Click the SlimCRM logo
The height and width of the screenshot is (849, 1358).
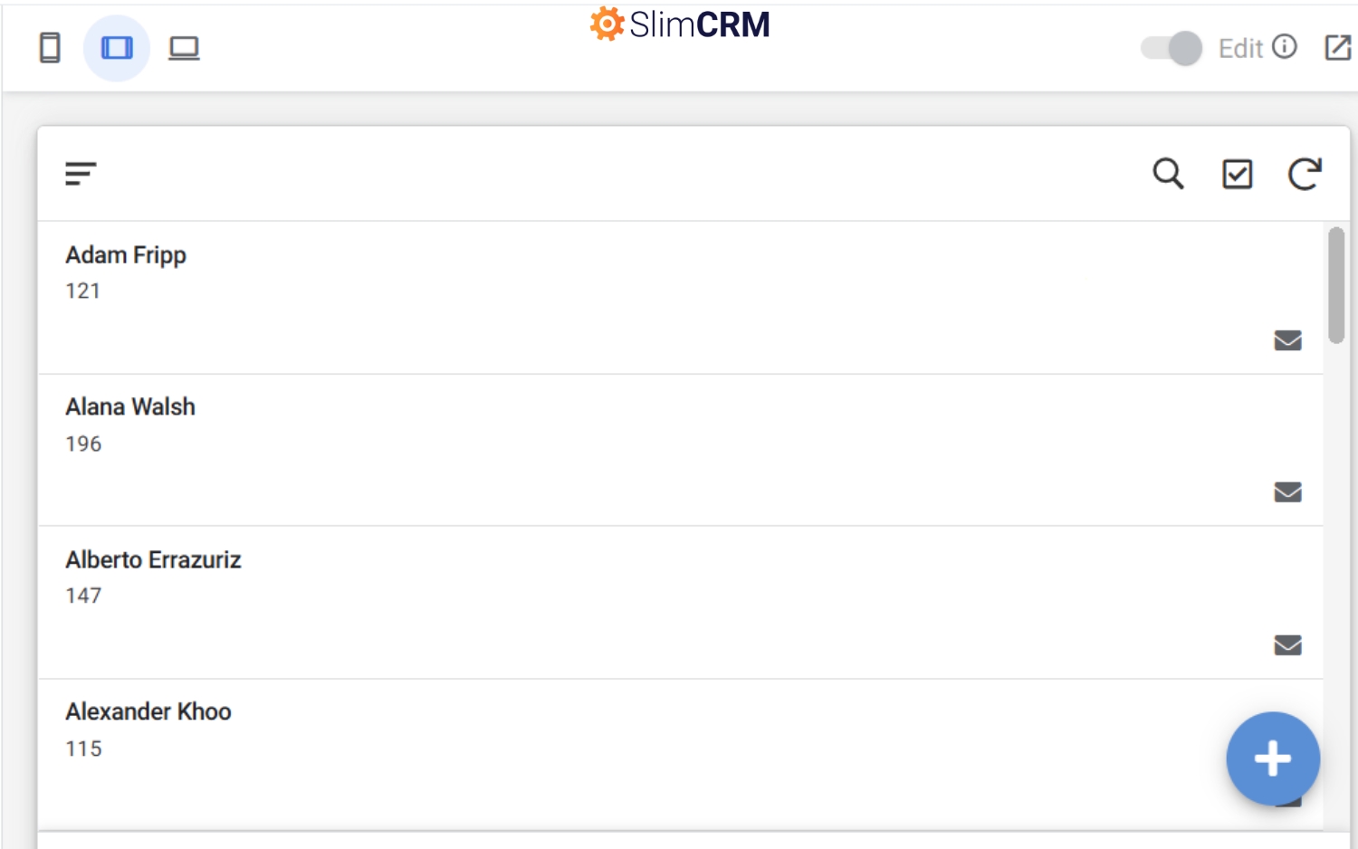(x=680, y=24)
